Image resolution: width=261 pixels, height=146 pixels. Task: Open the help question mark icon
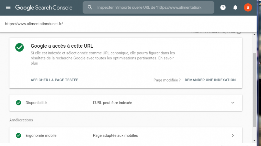coord(223,8)
